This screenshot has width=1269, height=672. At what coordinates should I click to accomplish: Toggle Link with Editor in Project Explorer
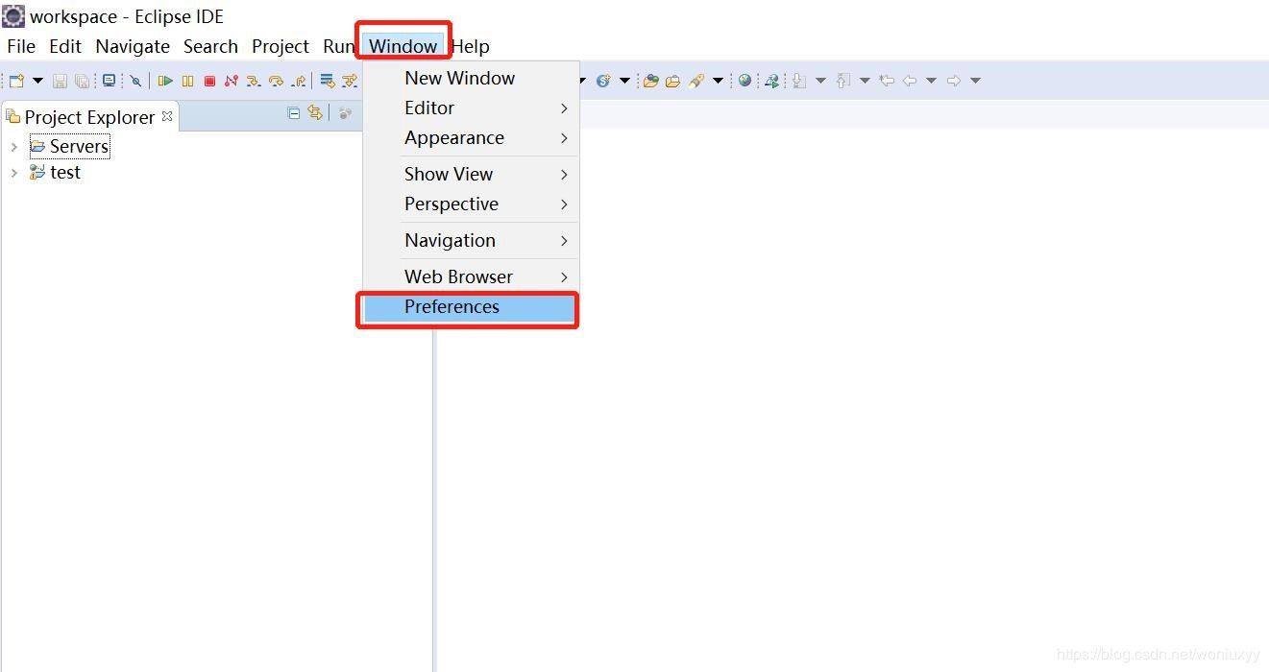click(x=315, y=113)
